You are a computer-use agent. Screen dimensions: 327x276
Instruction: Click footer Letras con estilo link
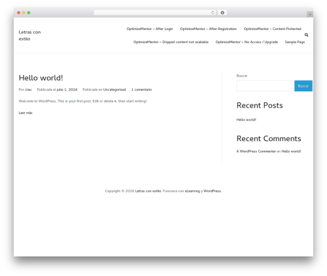click(x=148, y=191)
